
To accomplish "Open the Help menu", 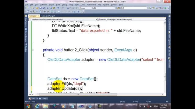I will [121, 5].
